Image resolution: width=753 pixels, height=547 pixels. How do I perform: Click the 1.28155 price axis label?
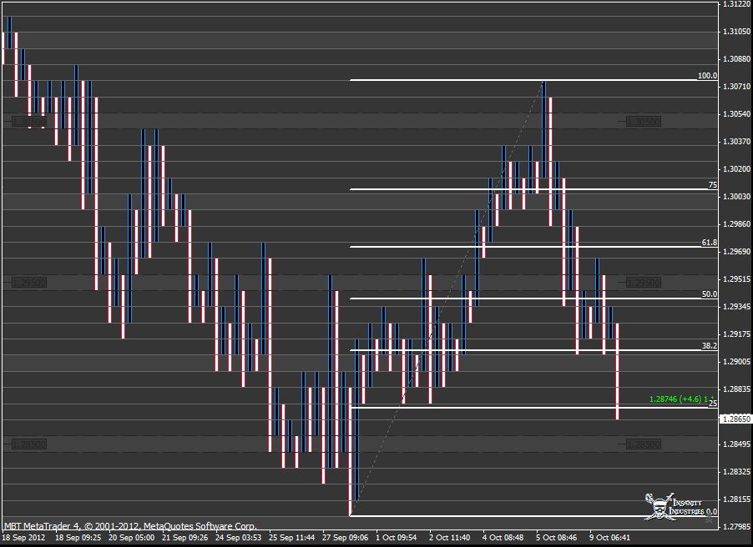click(x=736, y=499)
